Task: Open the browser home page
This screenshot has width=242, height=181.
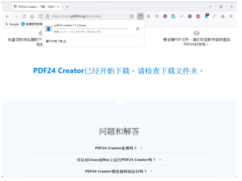Action: click(x=32, y=16)
